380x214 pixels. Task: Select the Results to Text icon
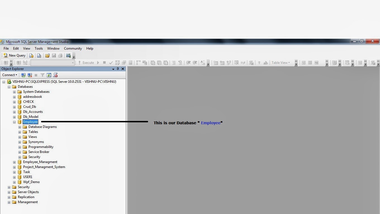coord(153,63)
